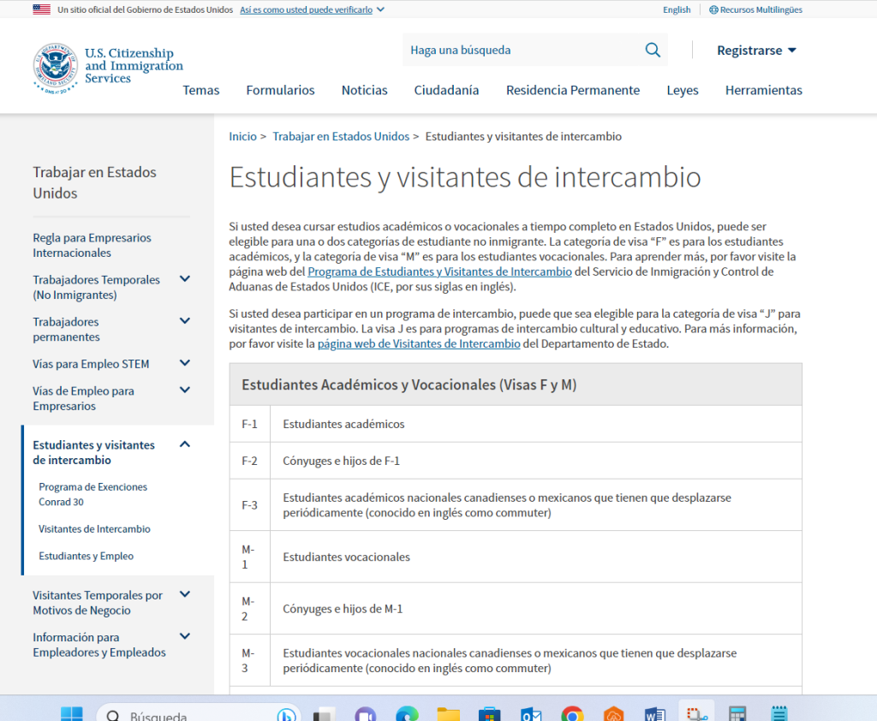Viewport: 877px width, 721px height.
Task: Open File Explorer from the taskbar
Action: [448, 715]
